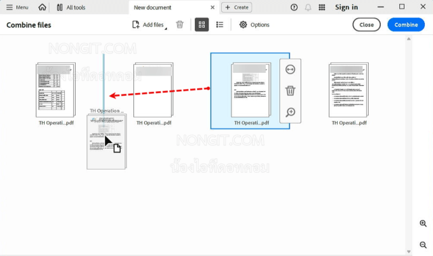Remove selected file with trash icon
Screen dimensions: 433x256
(290, 91)
